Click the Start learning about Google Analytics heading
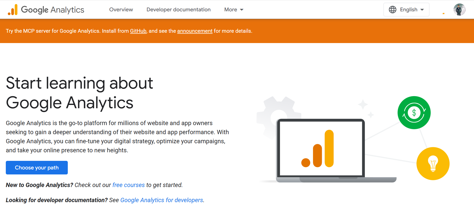The height and width of the screenshot is (220, 474). pos(79,93)
